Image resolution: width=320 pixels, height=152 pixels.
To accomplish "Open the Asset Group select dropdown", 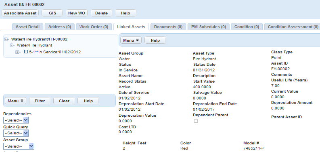I will point(19,146).
